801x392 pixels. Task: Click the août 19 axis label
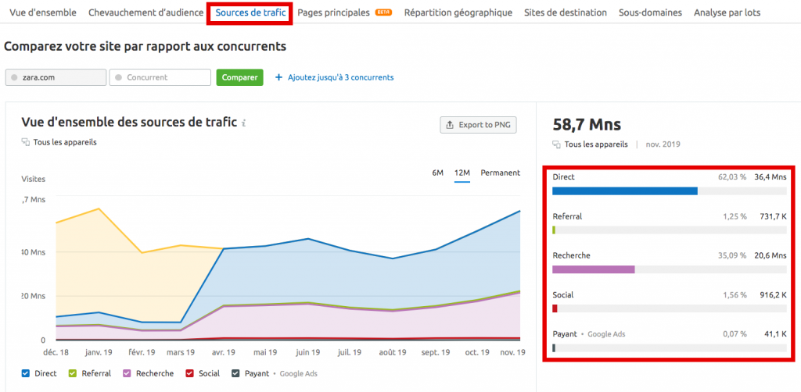393,352
